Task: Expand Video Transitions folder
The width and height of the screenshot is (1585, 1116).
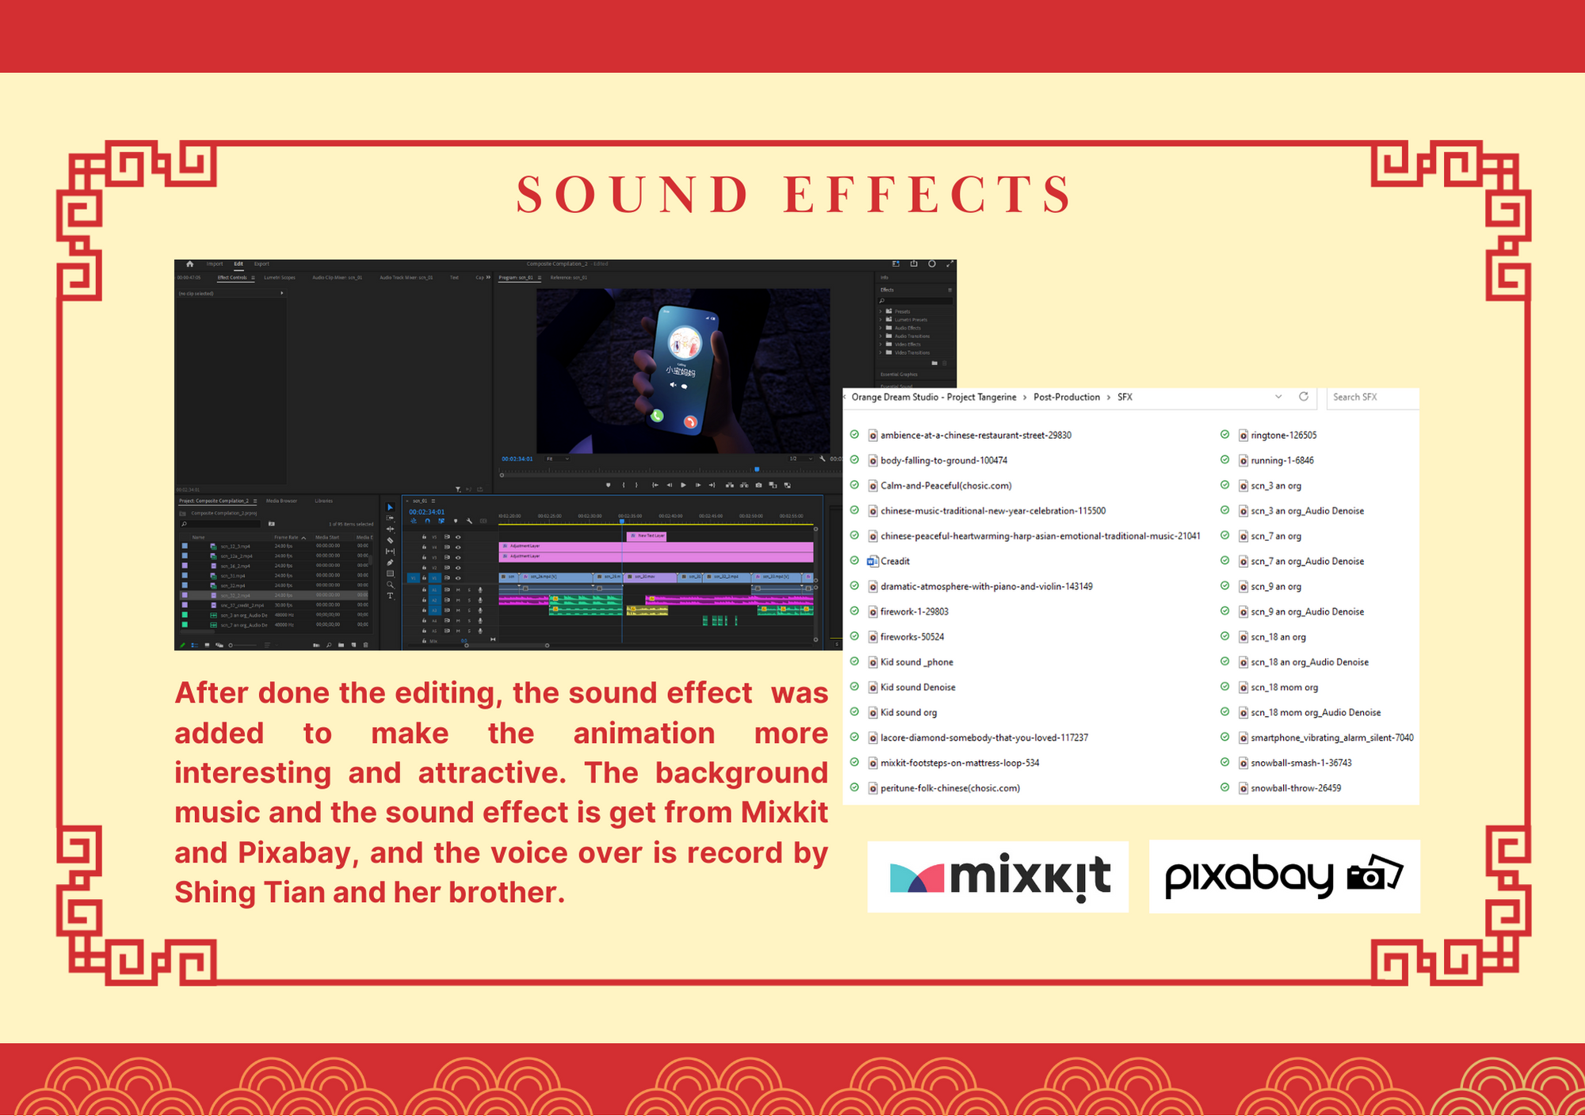Action: click(x=880, y=352)
